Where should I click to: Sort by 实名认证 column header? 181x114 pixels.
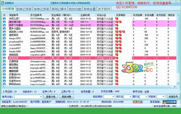point(105,15)
